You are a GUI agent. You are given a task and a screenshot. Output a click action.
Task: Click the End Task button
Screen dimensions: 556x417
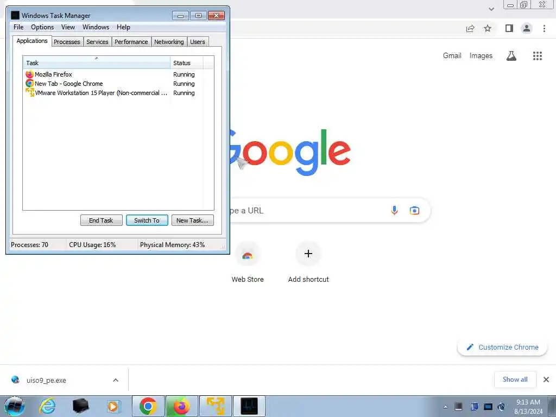click(101, 220)
